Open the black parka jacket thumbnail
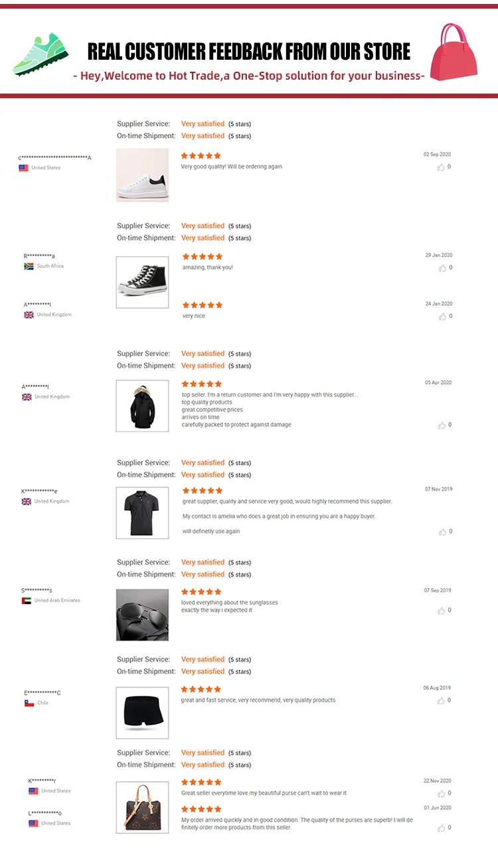498x851 pixels. 142,406
